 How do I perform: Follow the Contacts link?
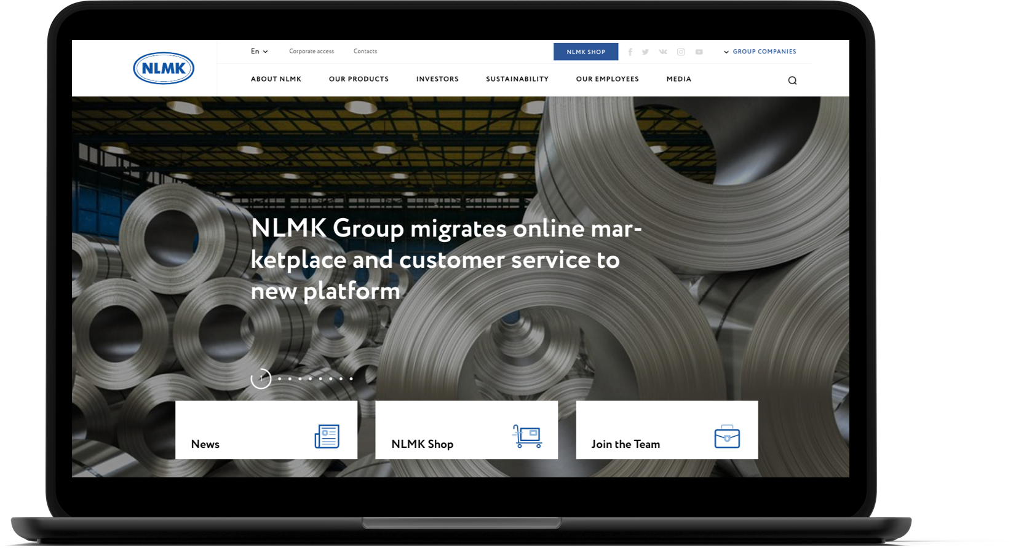tap(365, 52)
